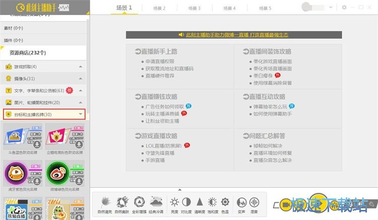Download the 虎牙紫色荧光名牌 asset
378x220 pixels.
[37, 181]
